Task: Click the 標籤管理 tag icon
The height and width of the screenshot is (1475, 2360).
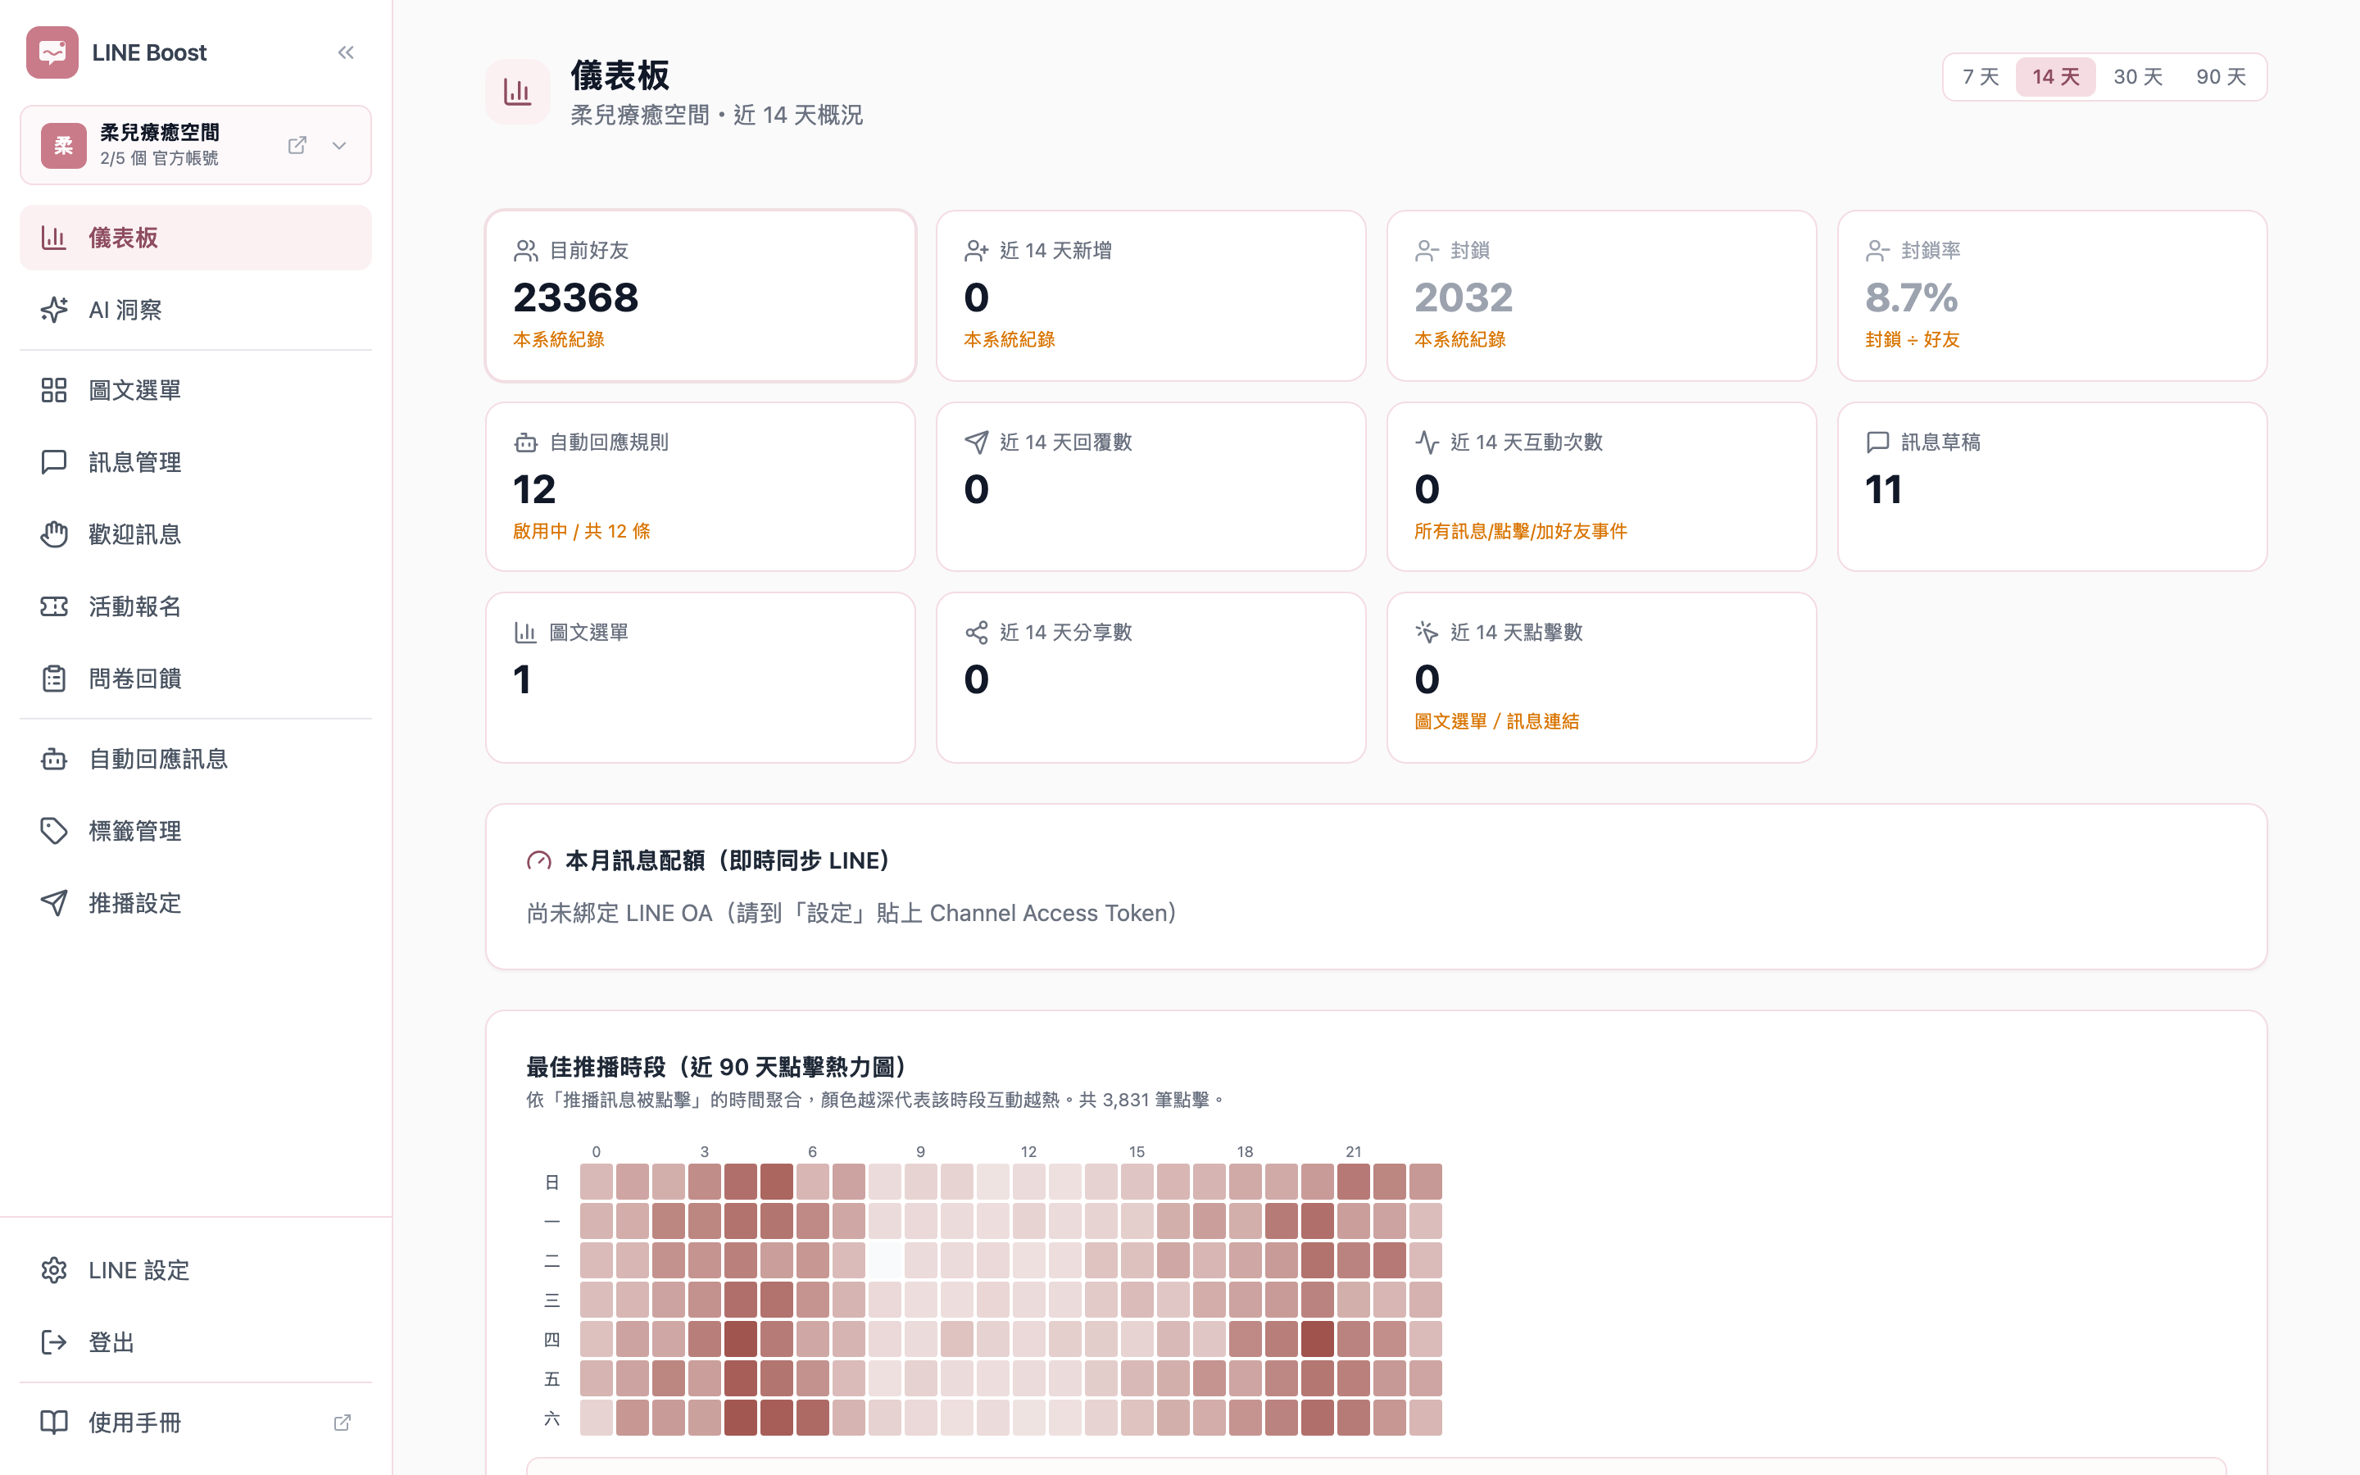Action: [x=53, y=831]
